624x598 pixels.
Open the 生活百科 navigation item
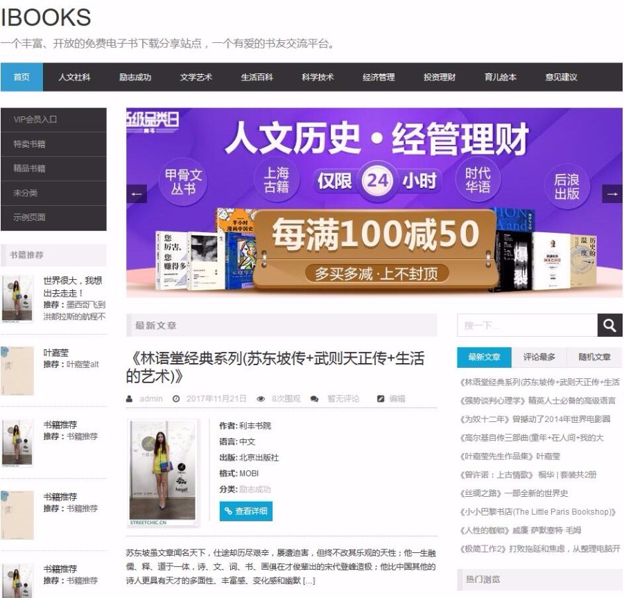point(257,77)
